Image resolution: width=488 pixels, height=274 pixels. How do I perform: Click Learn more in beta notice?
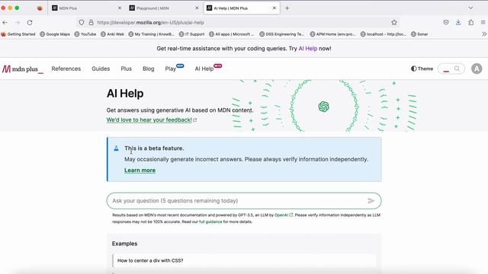point(140,170)
